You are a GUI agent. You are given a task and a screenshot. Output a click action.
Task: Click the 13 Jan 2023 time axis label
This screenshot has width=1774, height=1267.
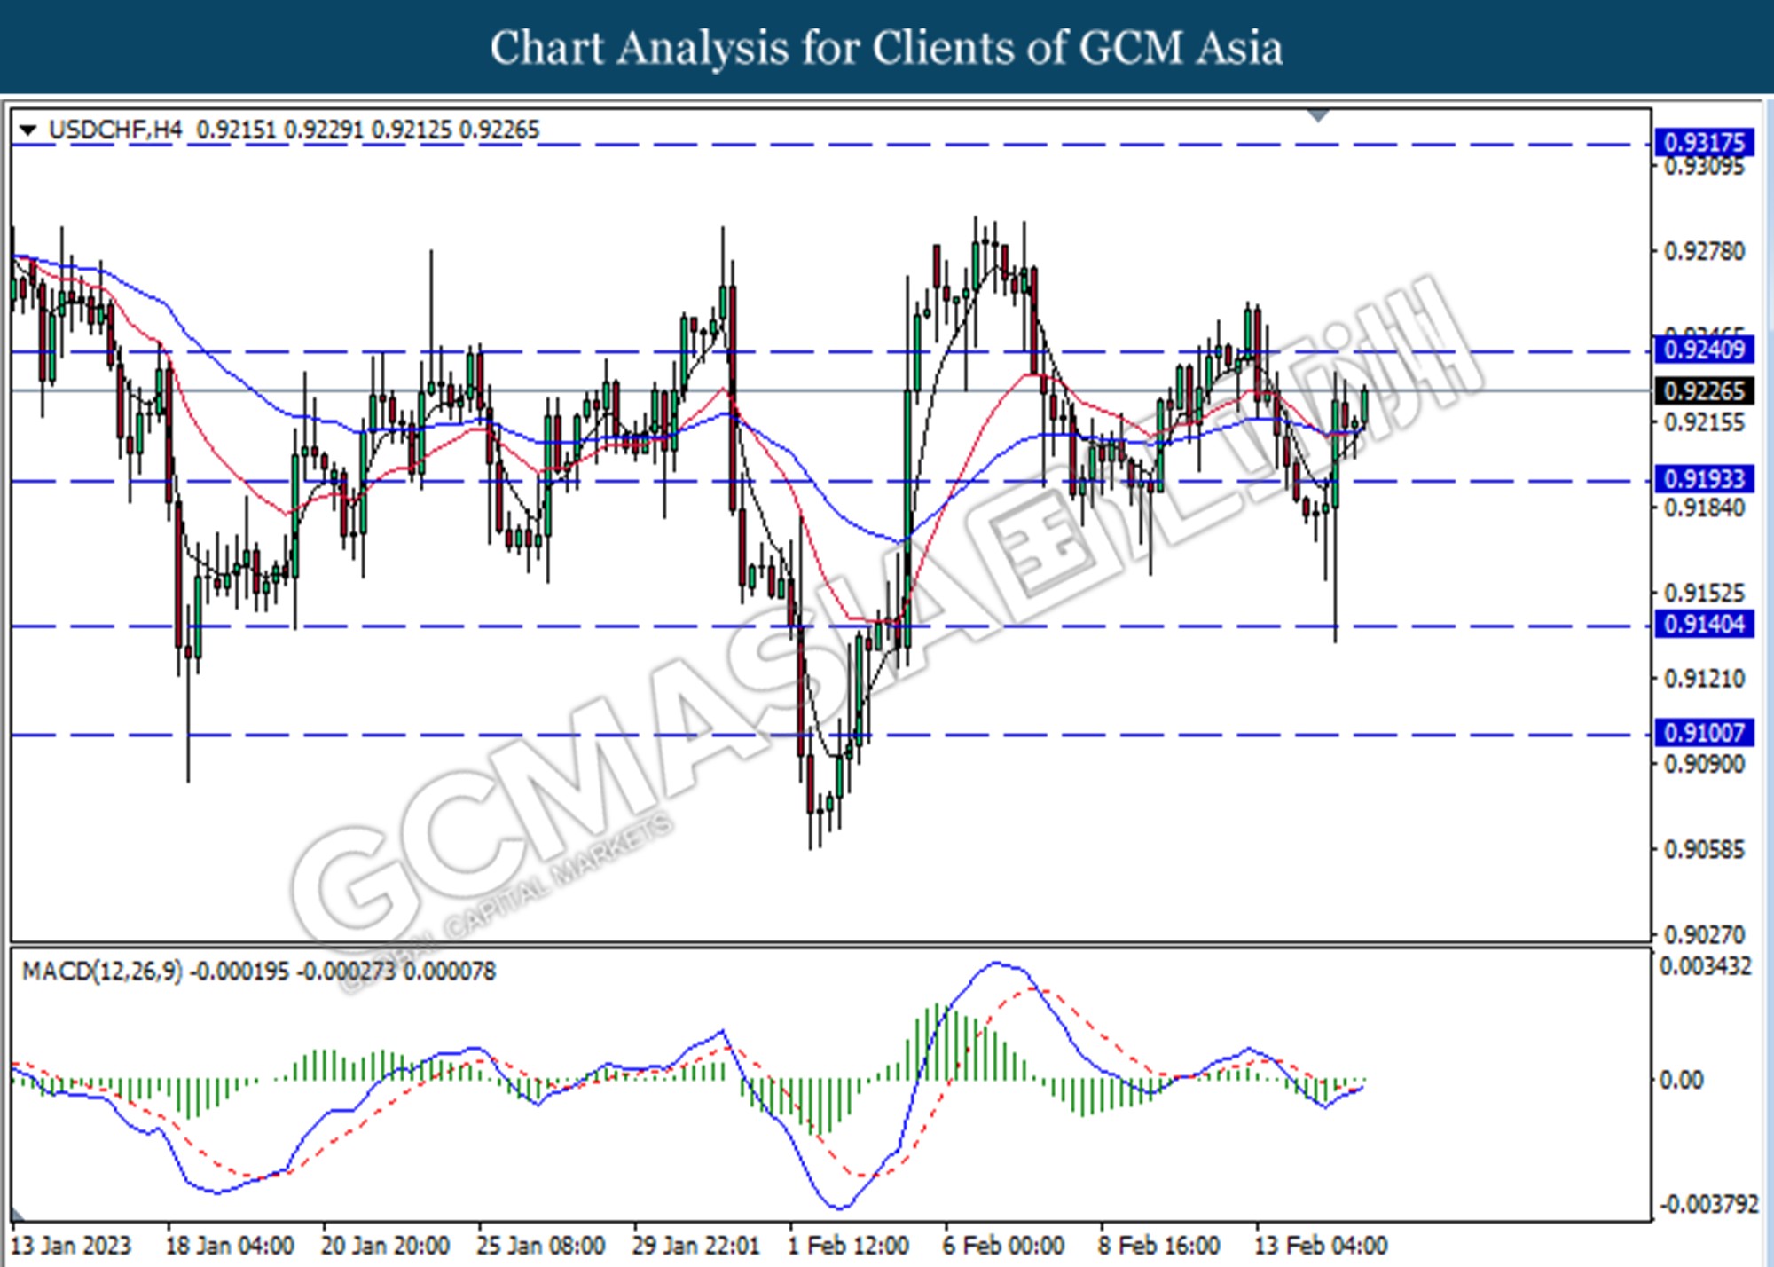coord(70,1246)
